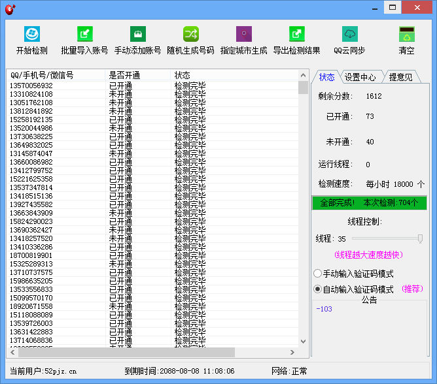Select 自动输入验证码模式 radio button
This screenshot has height=384, width=437.
[318, 289]
